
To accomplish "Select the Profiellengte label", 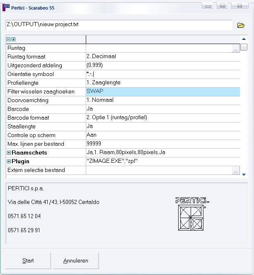I will click(23, 83).
